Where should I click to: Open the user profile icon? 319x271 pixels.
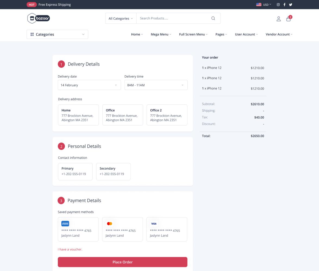(x=279, y=19)
